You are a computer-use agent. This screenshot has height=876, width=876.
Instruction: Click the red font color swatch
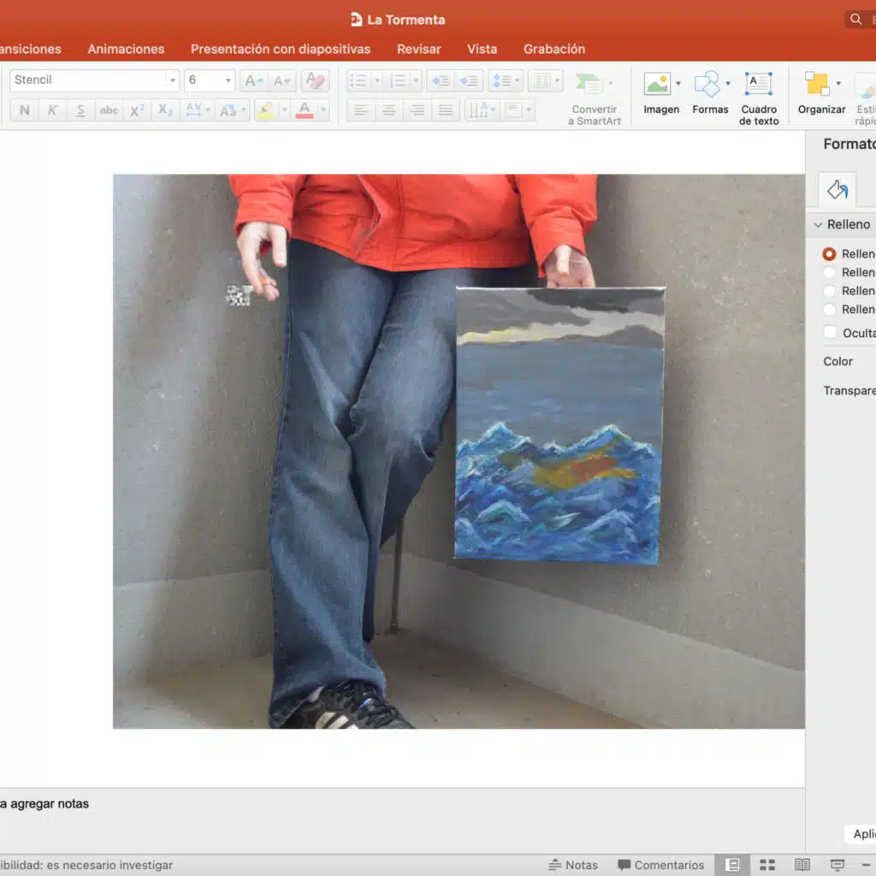304,110
